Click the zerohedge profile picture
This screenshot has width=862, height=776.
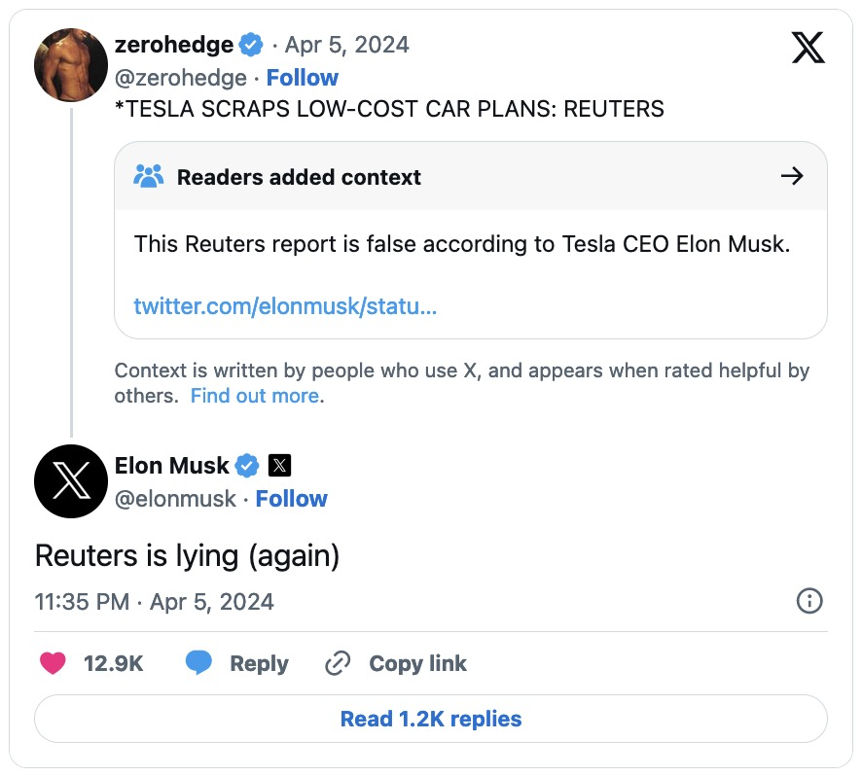[x=71, y=65]
